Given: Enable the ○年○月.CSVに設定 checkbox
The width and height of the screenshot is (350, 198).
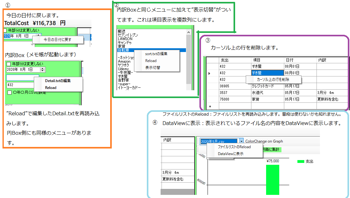Looking at the screenshot, I should point(10,92).
